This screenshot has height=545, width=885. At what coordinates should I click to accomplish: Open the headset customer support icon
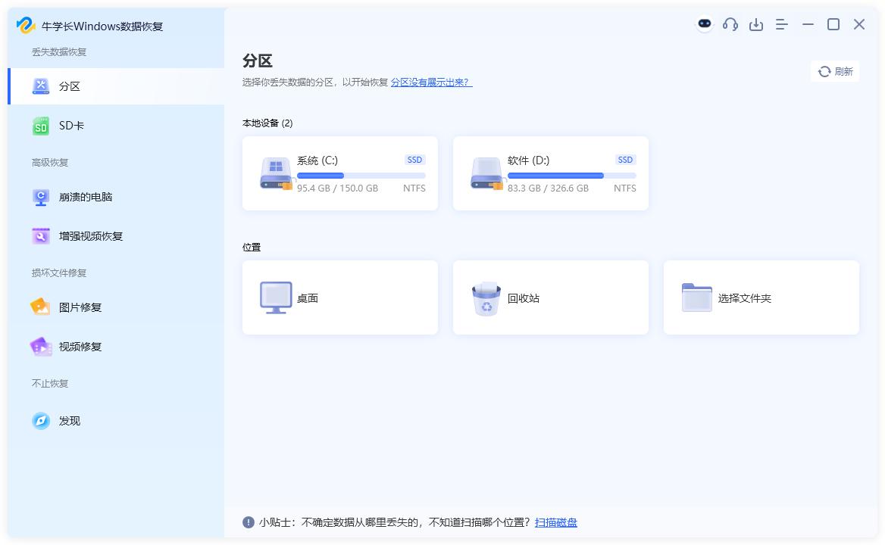tap(730, 23)
